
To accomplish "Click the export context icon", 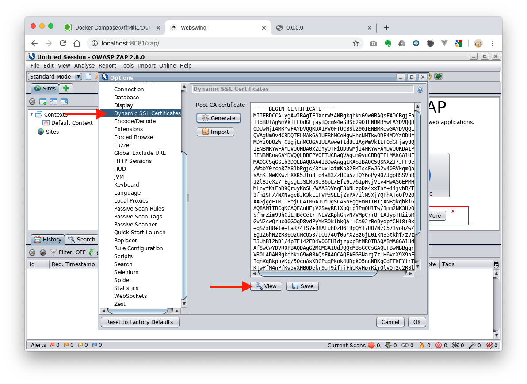I will point(64,102).
